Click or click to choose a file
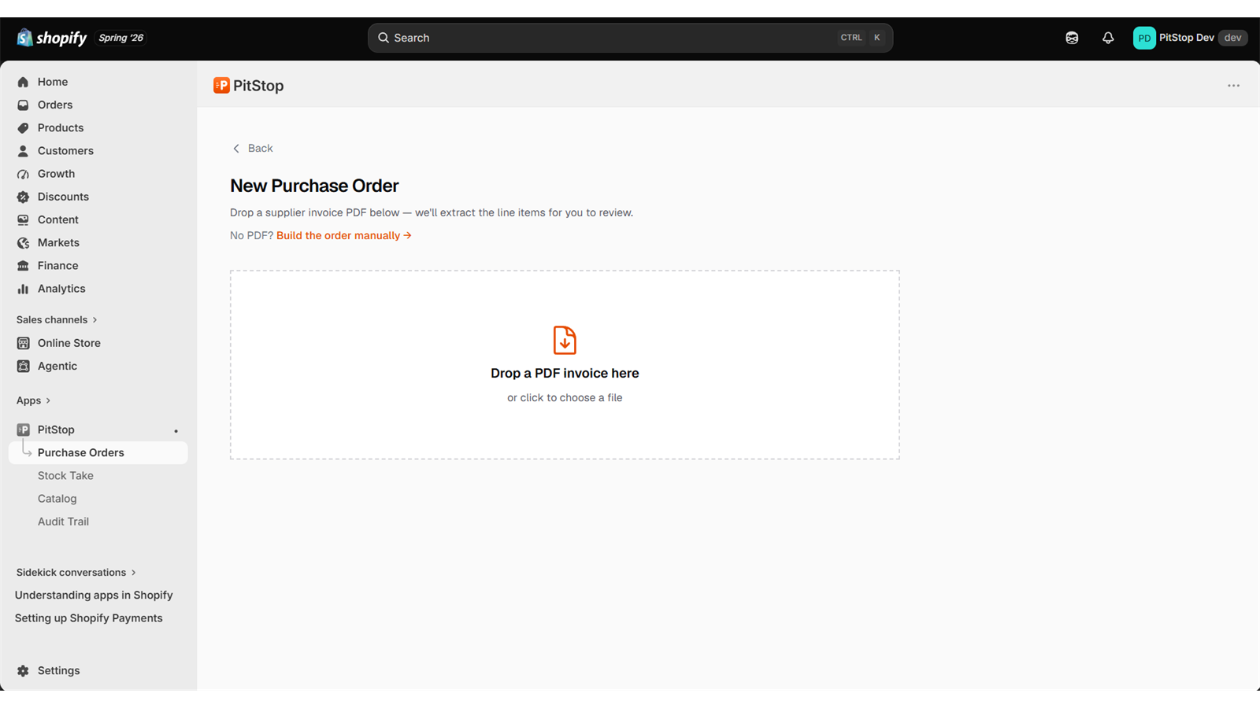This screenshot has width=1260, height=708. [565, 398]
